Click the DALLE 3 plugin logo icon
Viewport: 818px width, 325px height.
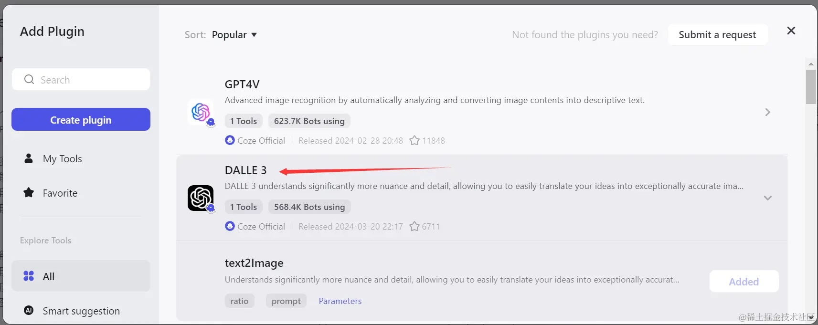click(x=201, y=198)
